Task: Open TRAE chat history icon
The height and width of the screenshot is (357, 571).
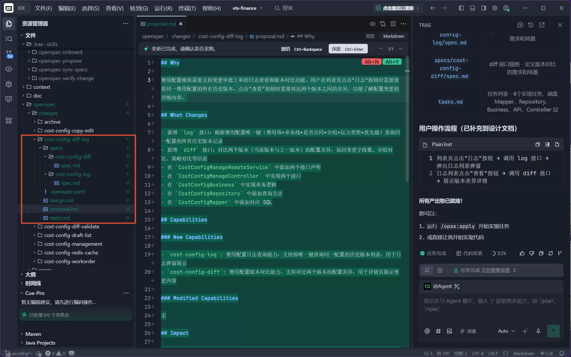Action: 531,25
